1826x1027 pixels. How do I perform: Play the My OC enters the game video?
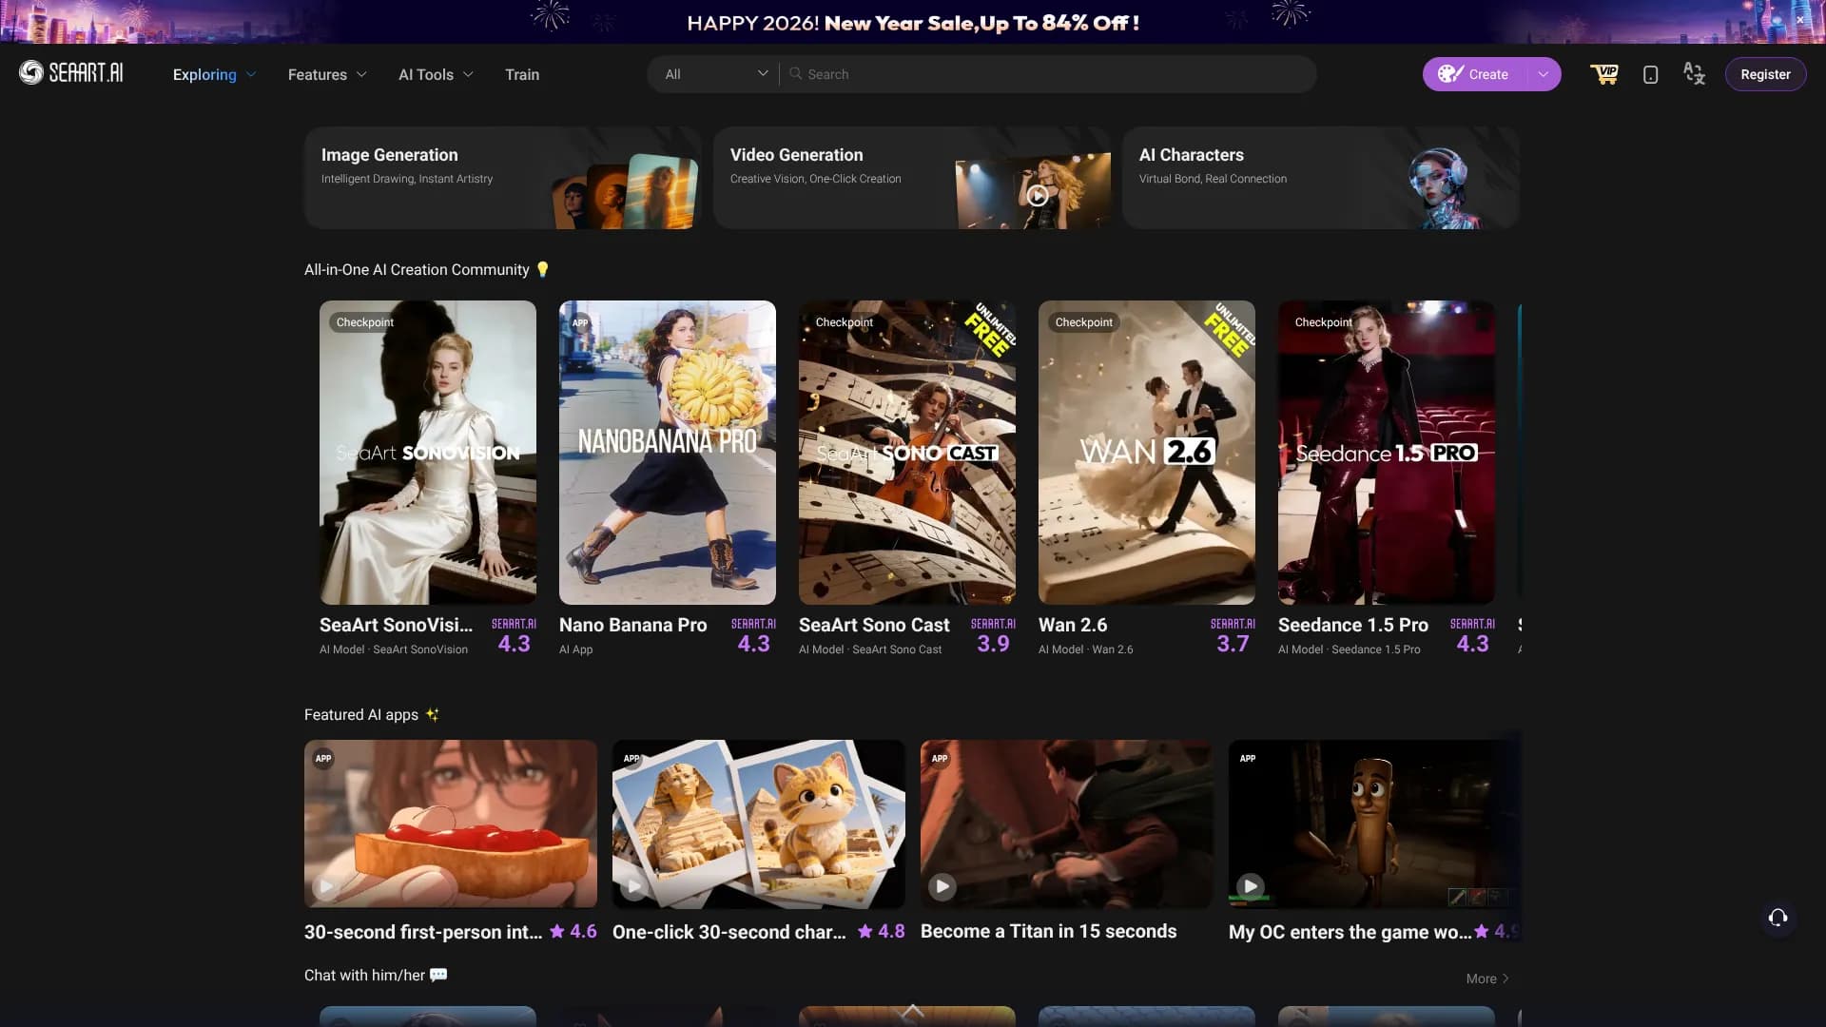click(x=1251, y=886)
